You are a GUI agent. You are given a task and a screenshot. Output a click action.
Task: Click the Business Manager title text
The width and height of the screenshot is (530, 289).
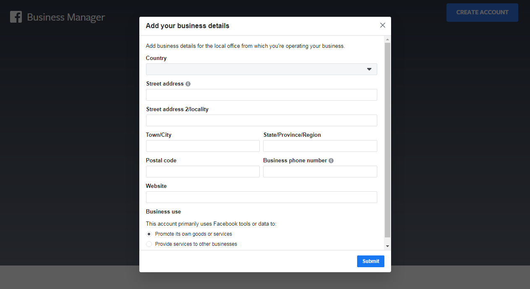click(x=66, y=17)
